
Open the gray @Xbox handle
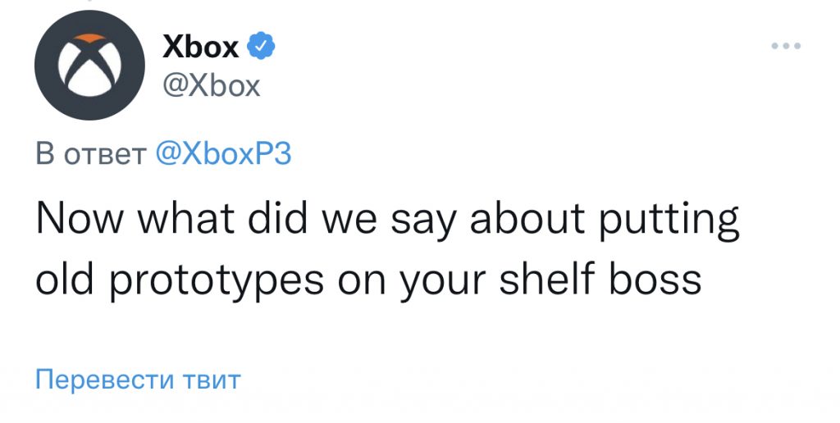[211, 86]
